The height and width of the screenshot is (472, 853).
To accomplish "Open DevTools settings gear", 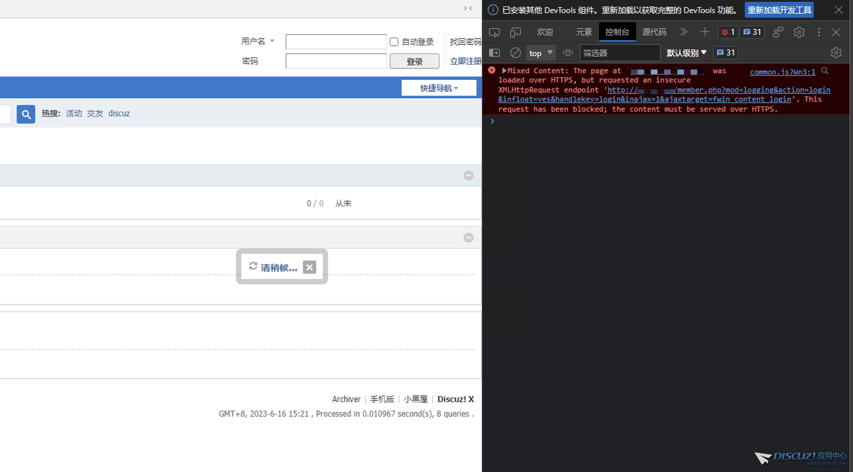I will tap(799, 32).
